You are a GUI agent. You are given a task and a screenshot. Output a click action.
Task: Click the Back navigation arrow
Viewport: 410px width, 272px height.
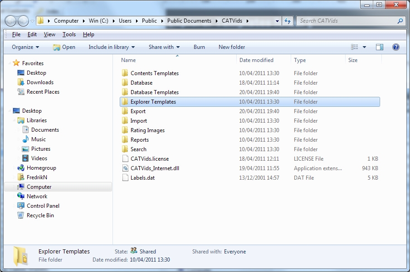(x=11, y=21)
